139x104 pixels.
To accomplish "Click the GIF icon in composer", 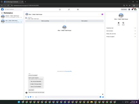I will 33,97.
